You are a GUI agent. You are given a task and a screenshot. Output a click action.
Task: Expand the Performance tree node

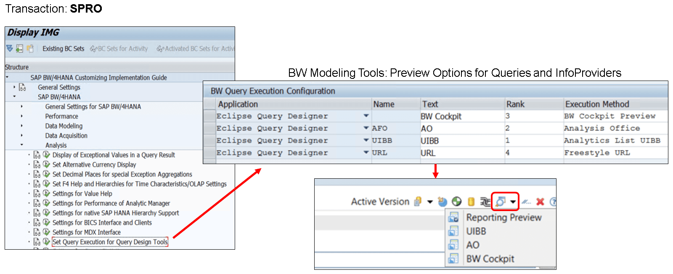point(22,116)
